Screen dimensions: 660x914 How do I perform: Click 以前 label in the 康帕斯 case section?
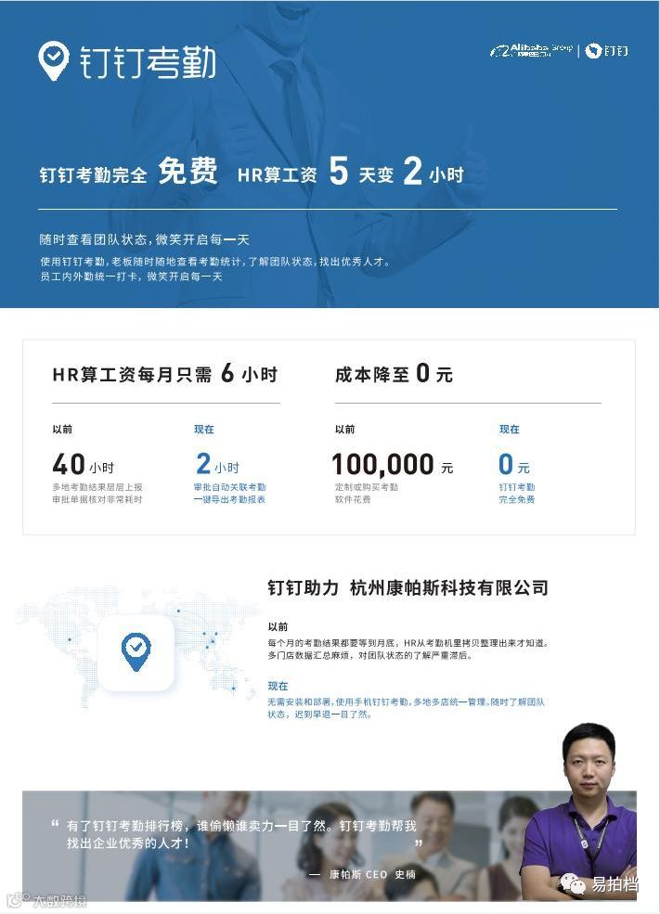click(x=278, y=626)
